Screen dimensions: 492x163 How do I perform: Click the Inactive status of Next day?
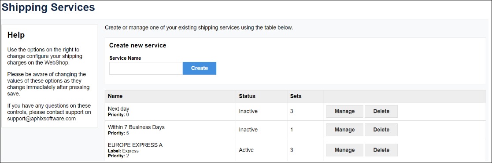[x=248, y=112]
